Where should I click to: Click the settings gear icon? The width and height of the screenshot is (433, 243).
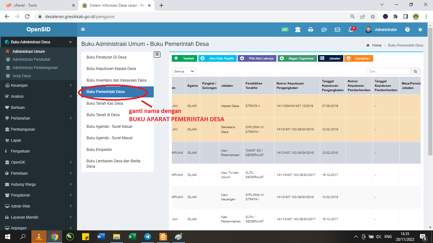point(420,29)
